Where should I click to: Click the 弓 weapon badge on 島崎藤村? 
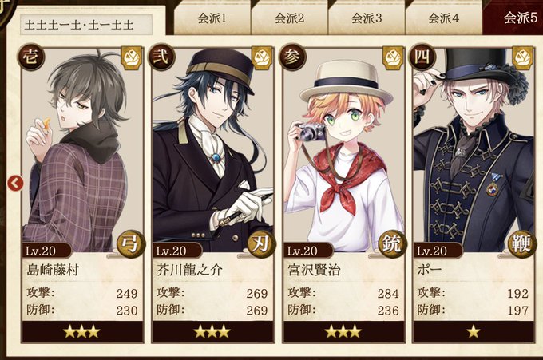(x=130, y=244)
